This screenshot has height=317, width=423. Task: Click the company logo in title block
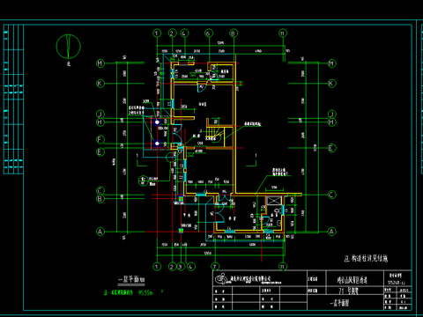221,278
